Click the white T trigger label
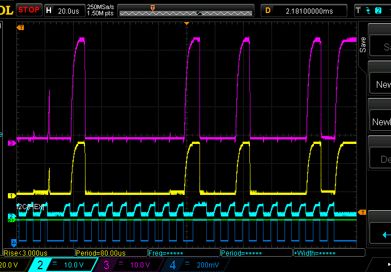 (358, 10)
